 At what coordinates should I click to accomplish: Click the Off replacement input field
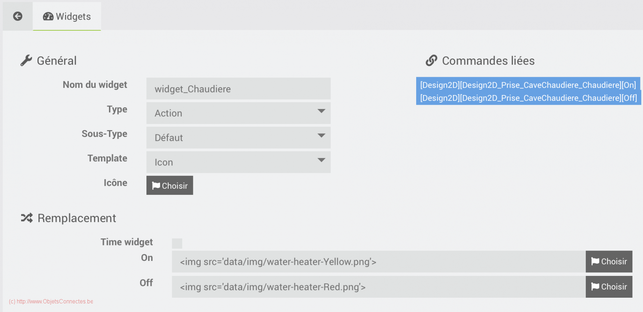[x=379, y=287]
